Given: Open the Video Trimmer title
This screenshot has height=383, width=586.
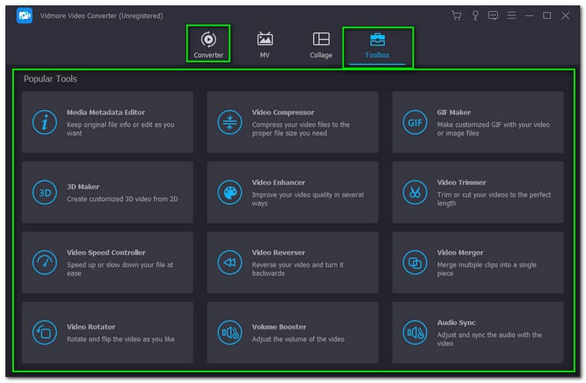Looking at the screenshot, I should [461, 182].
